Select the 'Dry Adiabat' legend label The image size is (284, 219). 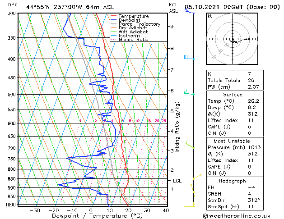tap(133, 28)
